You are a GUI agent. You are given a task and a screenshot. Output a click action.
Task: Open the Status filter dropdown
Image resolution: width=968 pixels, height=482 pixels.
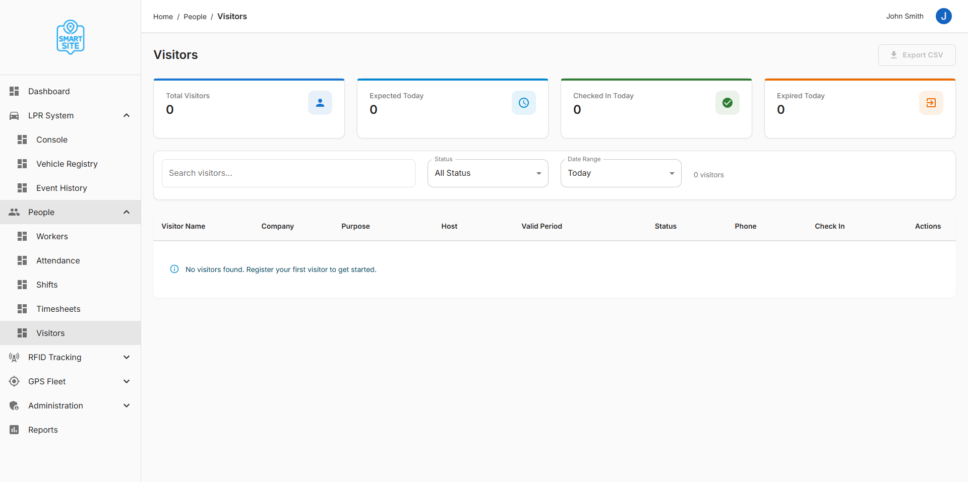coord(488,173)
